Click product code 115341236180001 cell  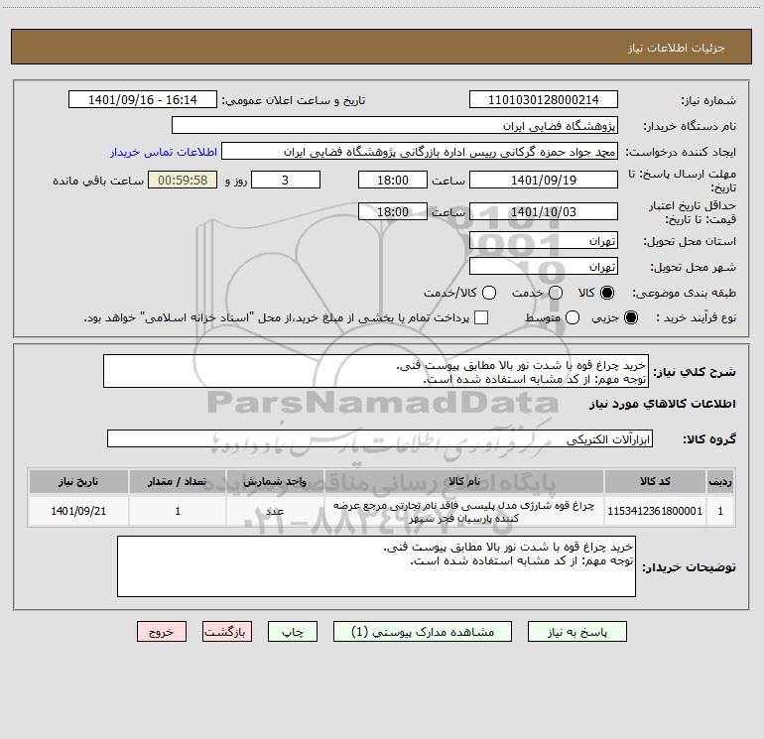(x=655, y=511)
